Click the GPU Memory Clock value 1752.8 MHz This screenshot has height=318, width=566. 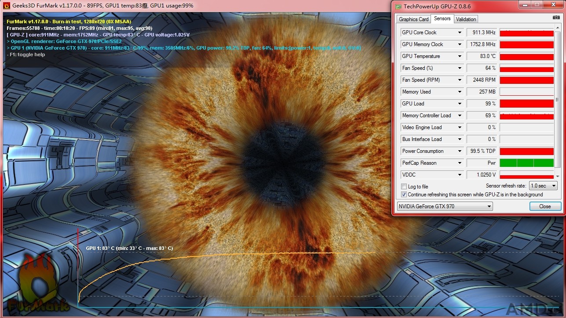[482, 44]
